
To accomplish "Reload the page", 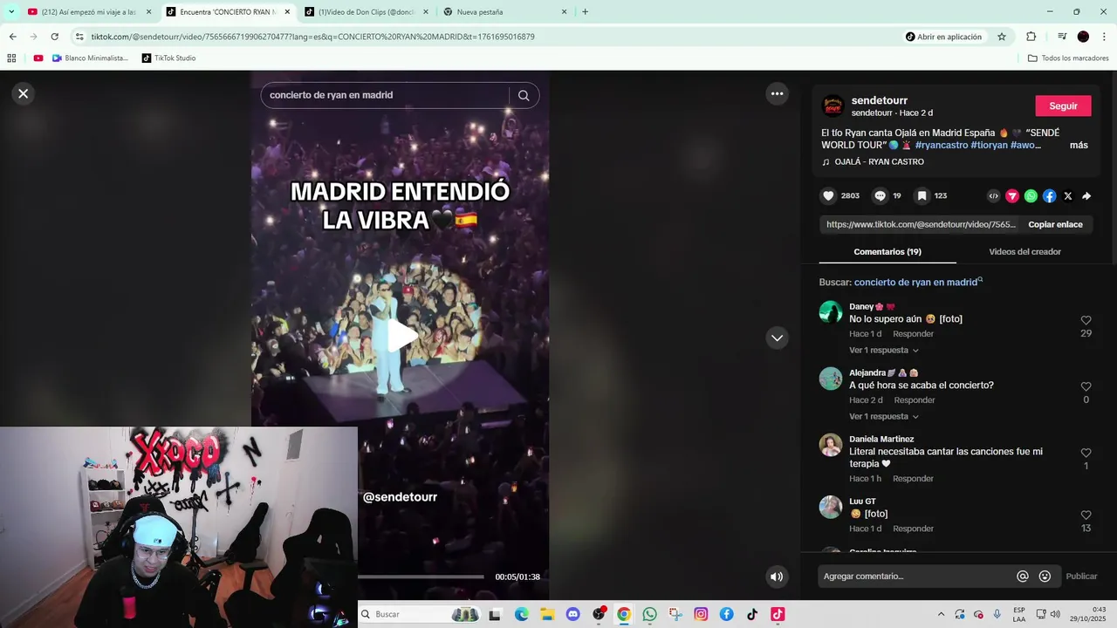I will (54, 37).
